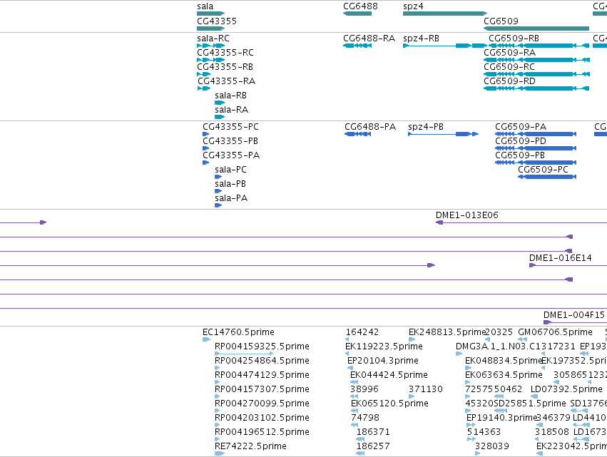This screenshot has height=457, width=607.
Task: Click the CG6509-PC protein feature
Action: [x=547, y=177]
